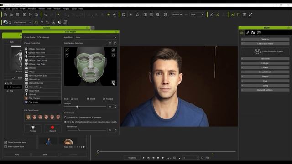
Task: Select the 06 Brows control set
Action: coord(42,68)
